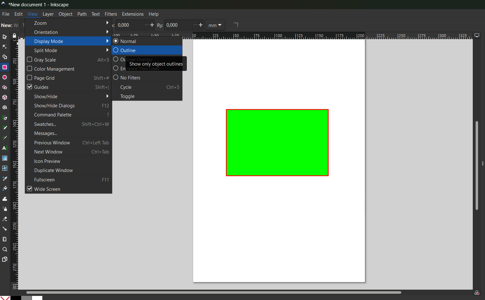This screenshot has height=300, width=485.
Task: Select the Node editing tool
Action: [x=5, y=47]
